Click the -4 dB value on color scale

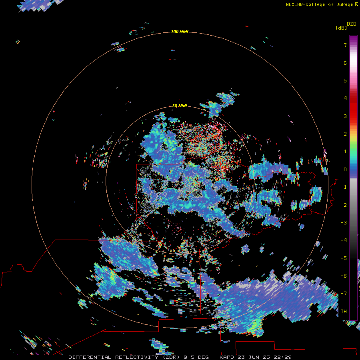344,240
